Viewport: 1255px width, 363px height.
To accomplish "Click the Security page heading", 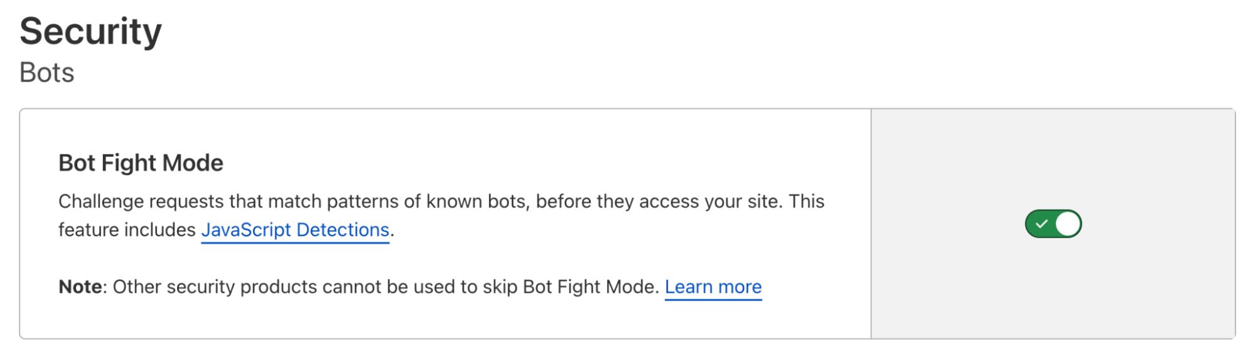I will 90,31.
